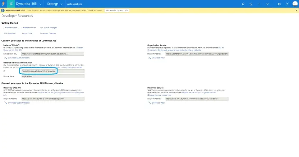Click download icon beside Instance Web API metadata
This screenshot has width=299, height=157.
point(5,58)
